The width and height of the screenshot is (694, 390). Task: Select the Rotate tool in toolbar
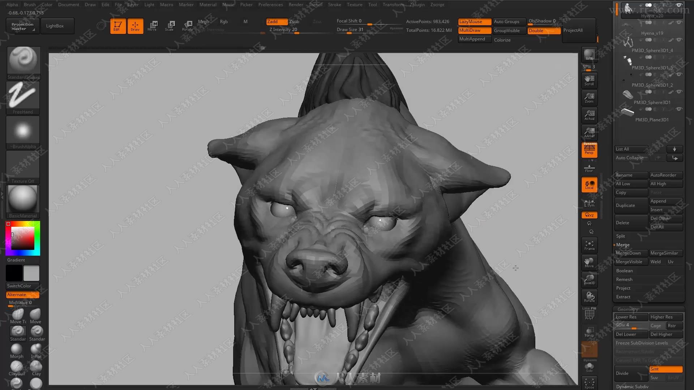[188, 25]
